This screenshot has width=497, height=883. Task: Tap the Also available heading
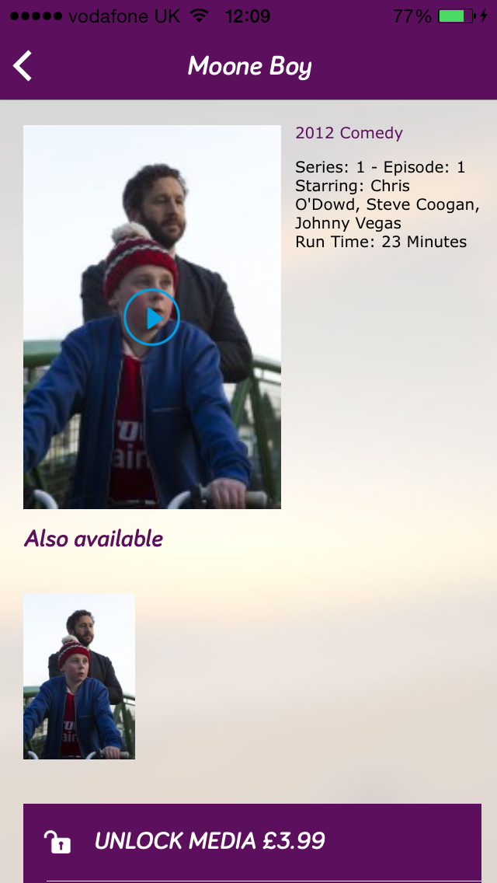(93, 539)
